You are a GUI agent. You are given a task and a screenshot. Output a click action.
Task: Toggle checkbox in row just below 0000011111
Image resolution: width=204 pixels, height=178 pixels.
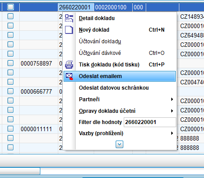coord(10,138)
